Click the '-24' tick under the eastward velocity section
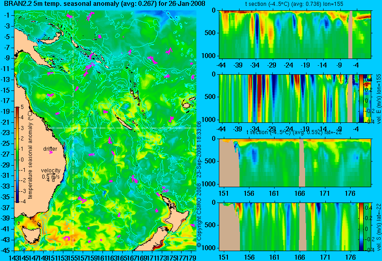Viewport: 382px width, 261px height. pyautogui.click(x=289, y=129)
